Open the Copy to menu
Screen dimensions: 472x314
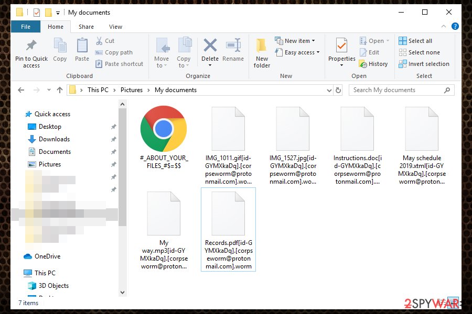click(x=184, y=53)
